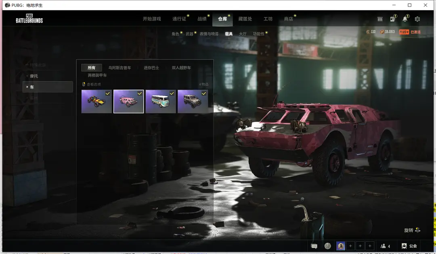Screen dimensions: 436x254
Task: Open the notifications bell icon
Action: [x=405, y=19]
